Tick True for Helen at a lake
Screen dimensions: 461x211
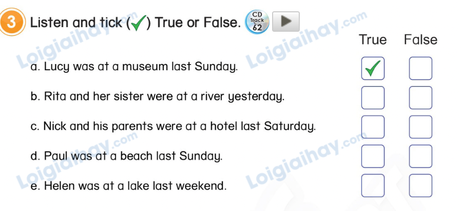(x=373, y=185)
